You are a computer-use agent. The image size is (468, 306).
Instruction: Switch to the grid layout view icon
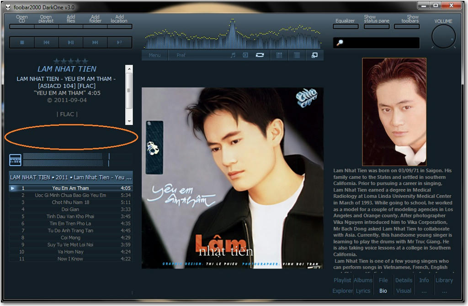click(x=279, y=55)
